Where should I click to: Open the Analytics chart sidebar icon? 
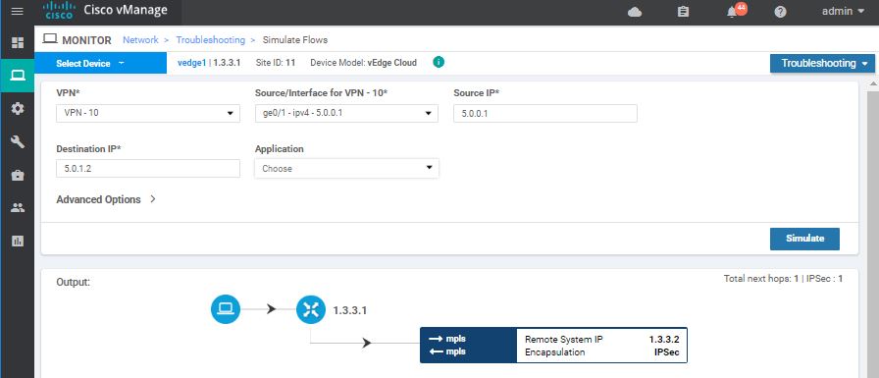coord(18,242)
